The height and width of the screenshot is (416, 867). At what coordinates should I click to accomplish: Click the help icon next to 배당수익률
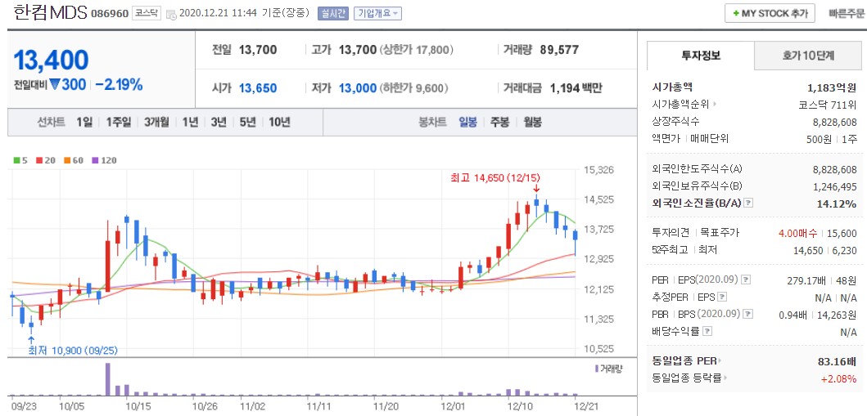707,331
